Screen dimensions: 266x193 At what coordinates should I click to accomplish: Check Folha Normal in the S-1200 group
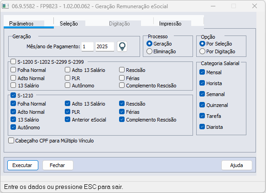(x=13, y=70)
